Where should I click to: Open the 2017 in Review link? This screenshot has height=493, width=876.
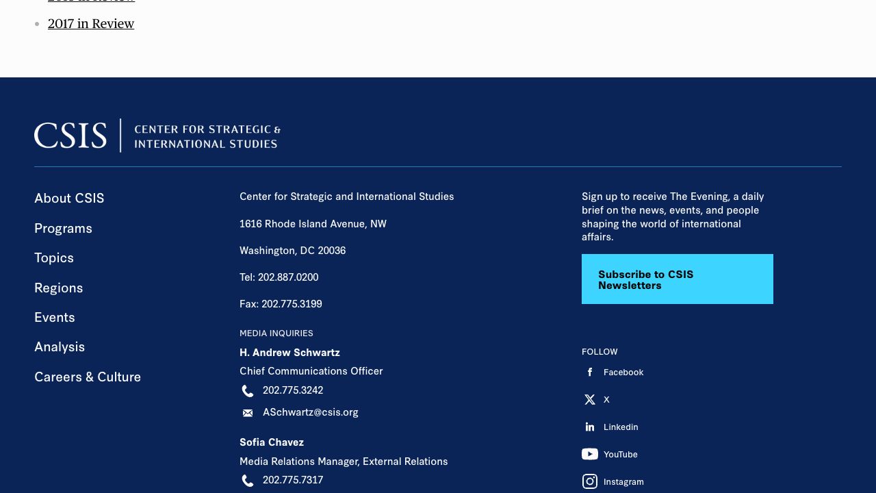91,24
